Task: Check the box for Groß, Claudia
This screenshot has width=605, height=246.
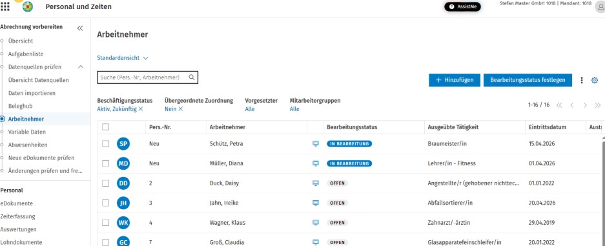Action: pyautogui.click(x=106, y=243)
